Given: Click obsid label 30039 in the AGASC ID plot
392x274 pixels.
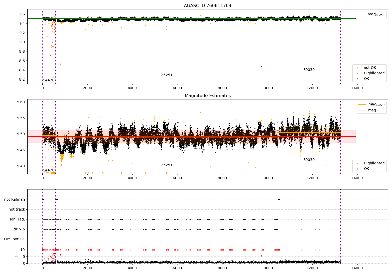Looking at the screenshot, I should tap(309, 70).
